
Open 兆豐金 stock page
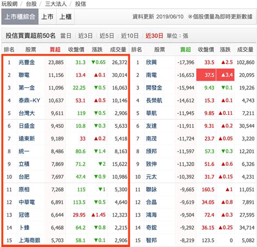point(27,62)
